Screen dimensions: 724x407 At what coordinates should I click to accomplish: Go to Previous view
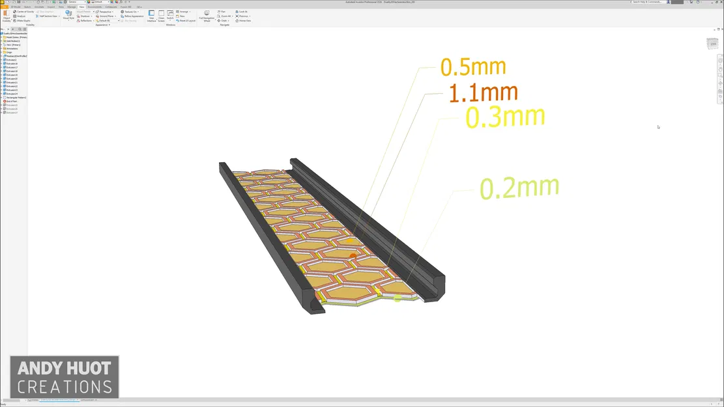pyautogui.click(x=243, y=16)
